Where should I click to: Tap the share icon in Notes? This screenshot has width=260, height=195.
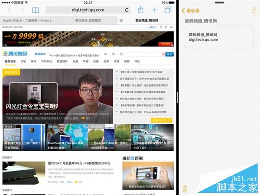pyautogui.click(x=254, y=10)
